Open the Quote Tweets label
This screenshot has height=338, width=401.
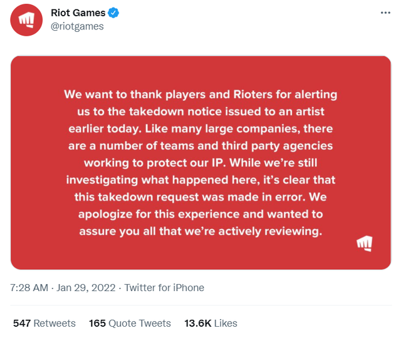click(x=140, y=323)
